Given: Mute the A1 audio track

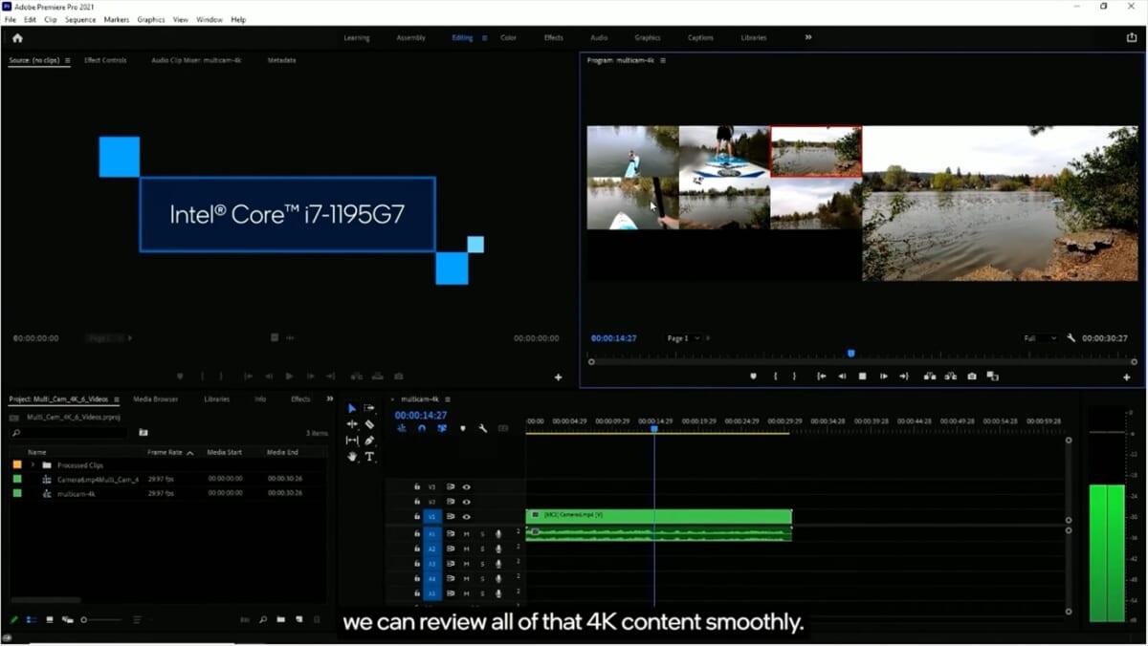Looking at the screenshot, I should [467, 533].
